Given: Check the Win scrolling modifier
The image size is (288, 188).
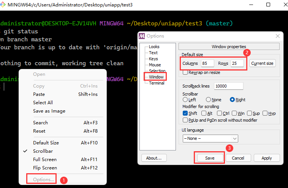Looking at the screenshot, I should pos(234,113).
